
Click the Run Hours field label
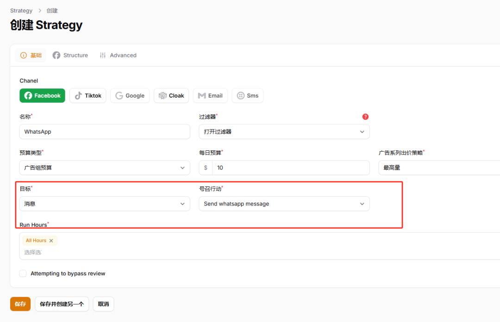click(33, 225)
